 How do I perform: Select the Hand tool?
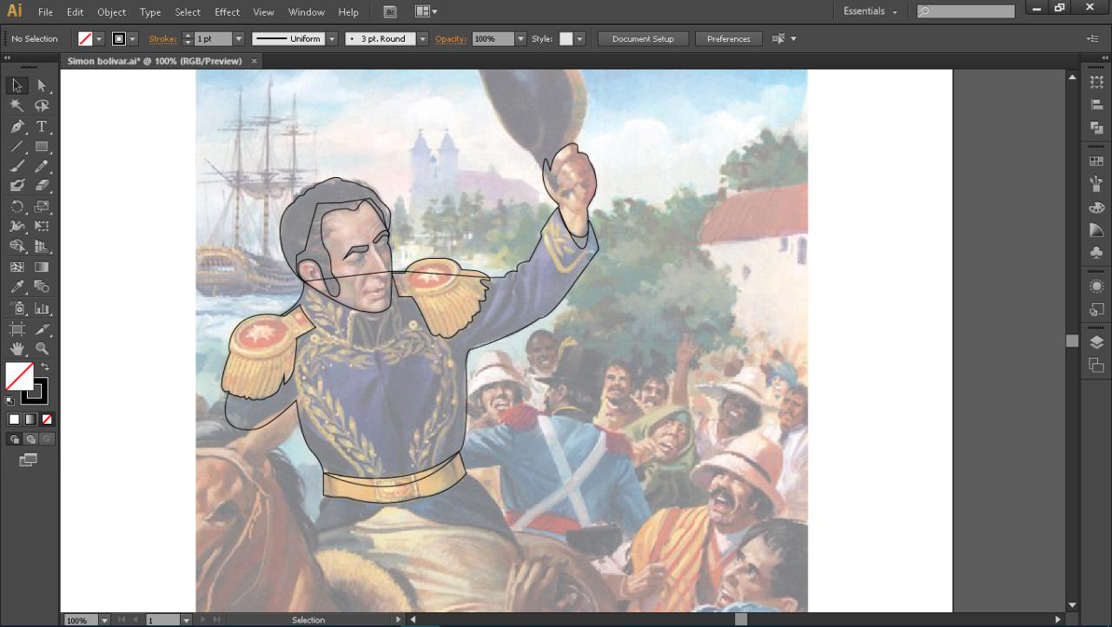(17, 348)
